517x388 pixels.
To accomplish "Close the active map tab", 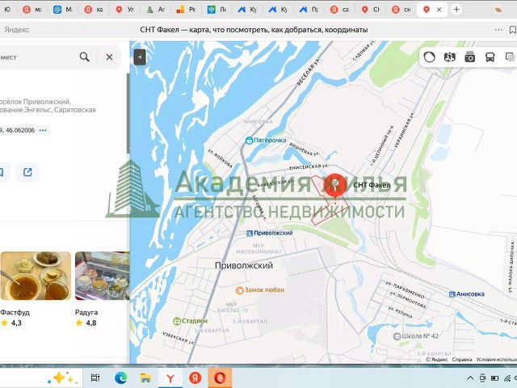I will pyautogui.click(x=439, y=10).
